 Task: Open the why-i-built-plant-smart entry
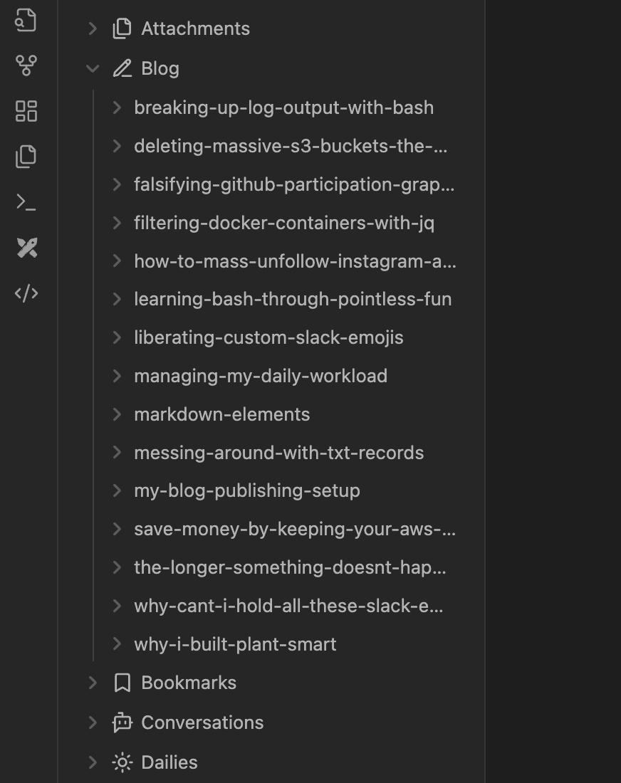pyautogui.click(x=235, y=644)
